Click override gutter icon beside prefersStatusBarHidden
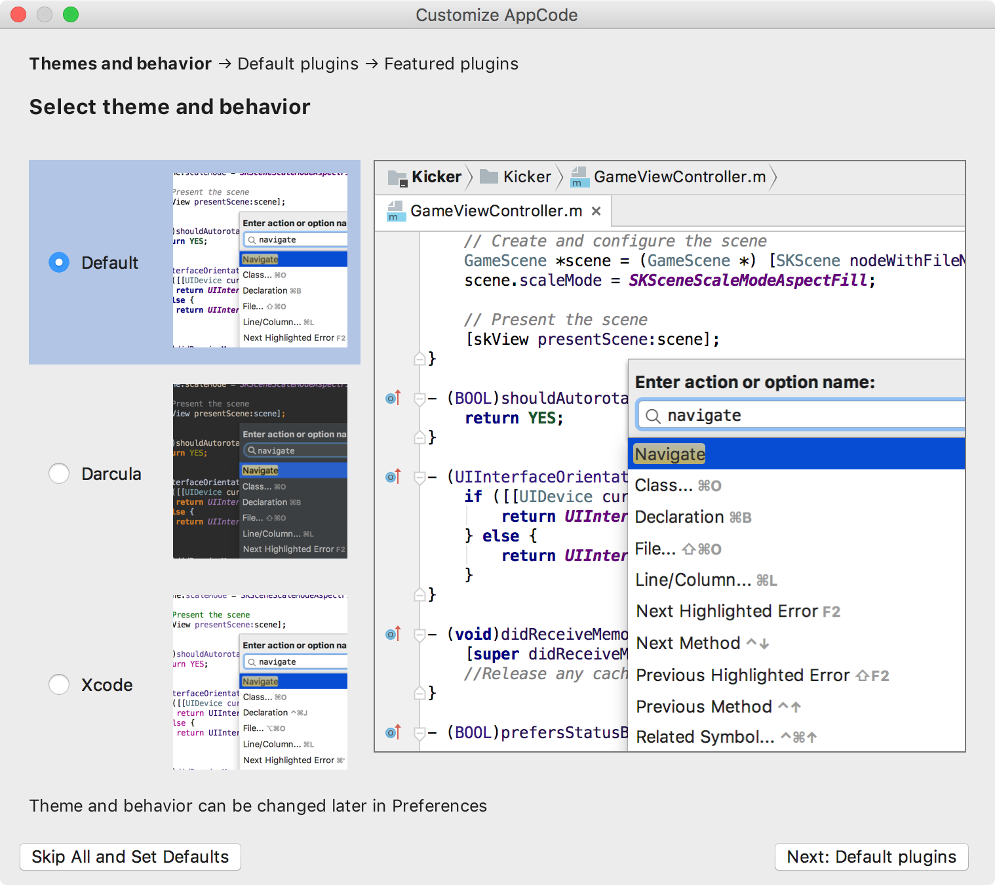This screenshot has height=885, width=995. coord(393,732)
